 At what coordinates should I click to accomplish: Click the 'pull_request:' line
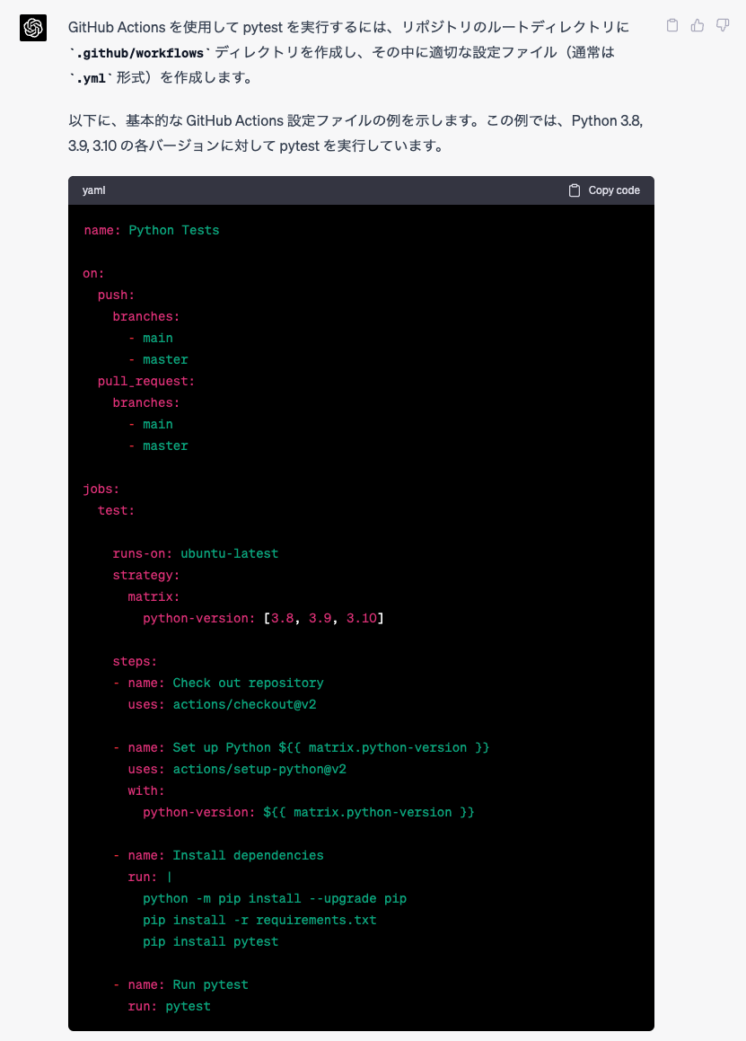point(146,381)
